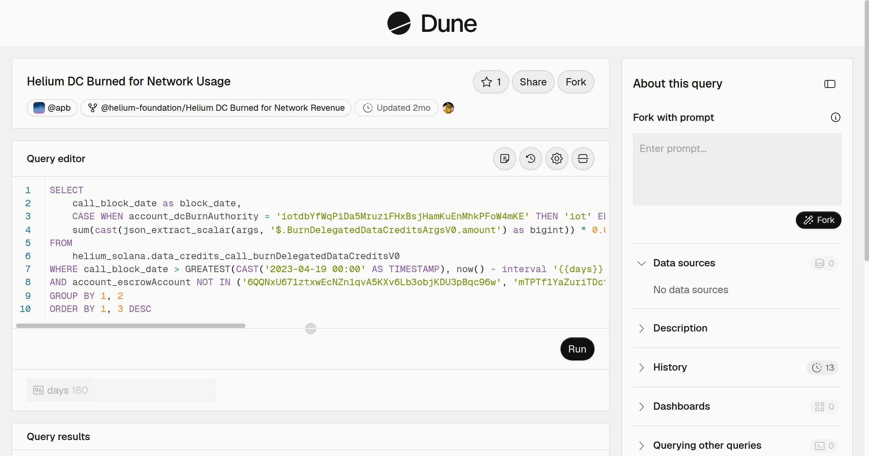Screen dimensions: 869x456
Task: Click the page vertical scrollbar
Action: pos(866,130)
